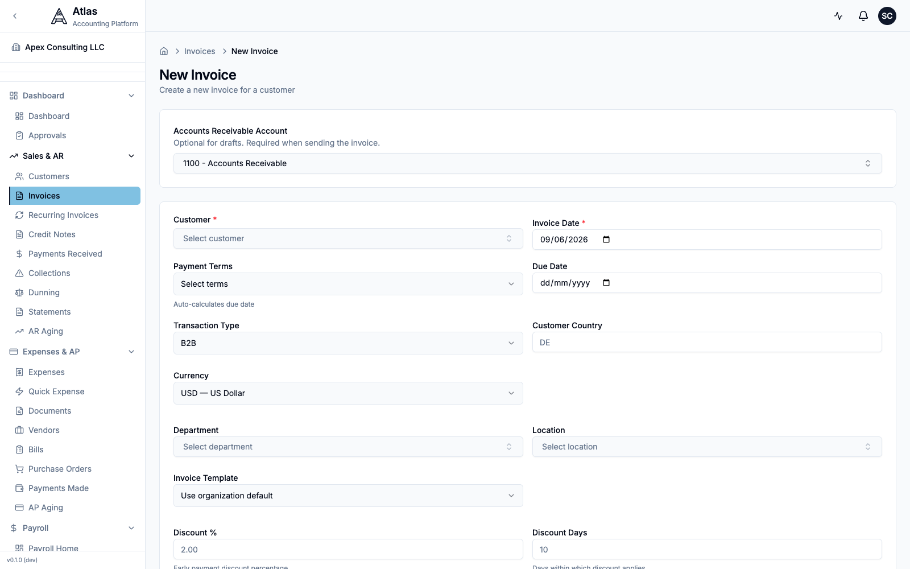The width and height of the screenshot is (910, 569).
Task: Click the Purchase Orders cart icon
Action: 19,469
